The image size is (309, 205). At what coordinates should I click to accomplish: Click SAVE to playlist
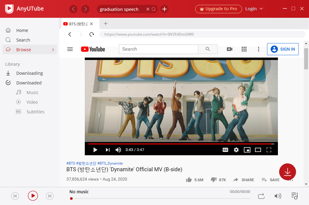coord(271,180)
